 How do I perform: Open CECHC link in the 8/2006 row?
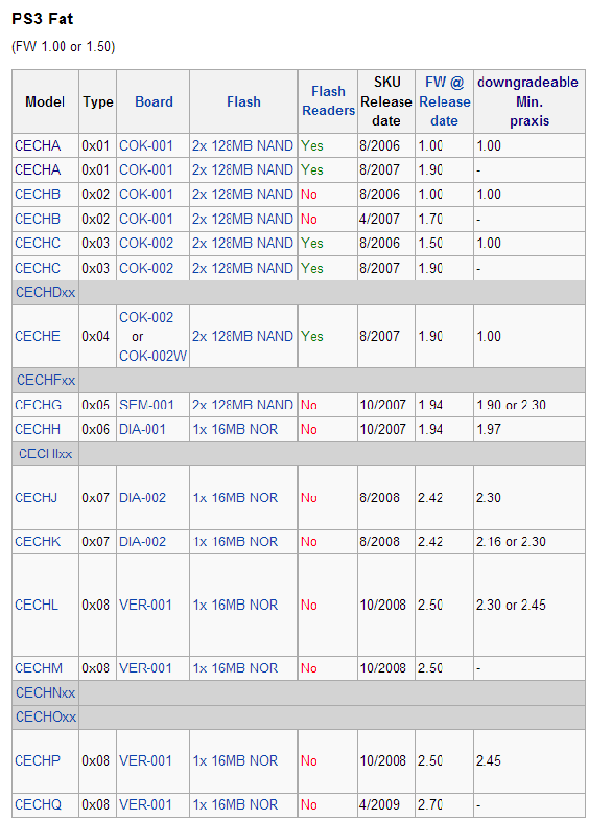37,243
